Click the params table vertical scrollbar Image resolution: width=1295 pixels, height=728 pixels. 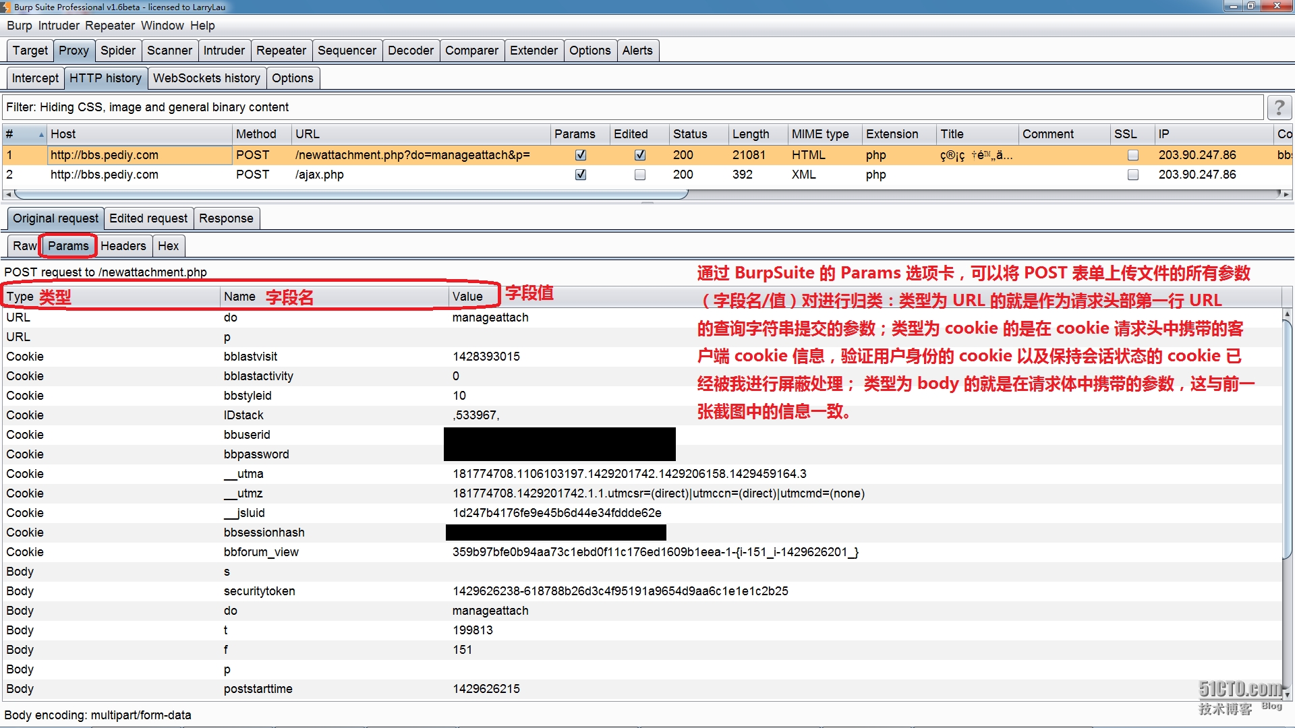1288,438
